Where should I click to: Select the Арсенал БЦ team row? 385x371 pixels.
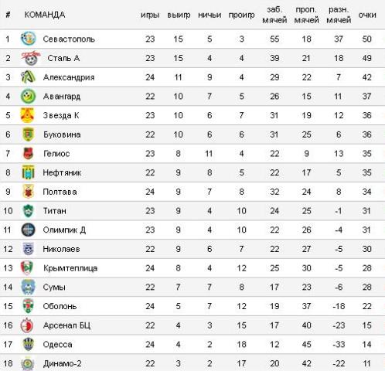point(192,325)
